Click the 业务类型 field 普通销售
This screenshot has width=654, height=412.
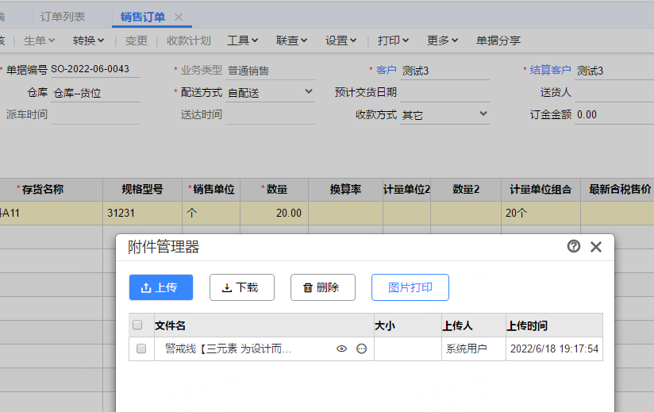tap(271, 71)
